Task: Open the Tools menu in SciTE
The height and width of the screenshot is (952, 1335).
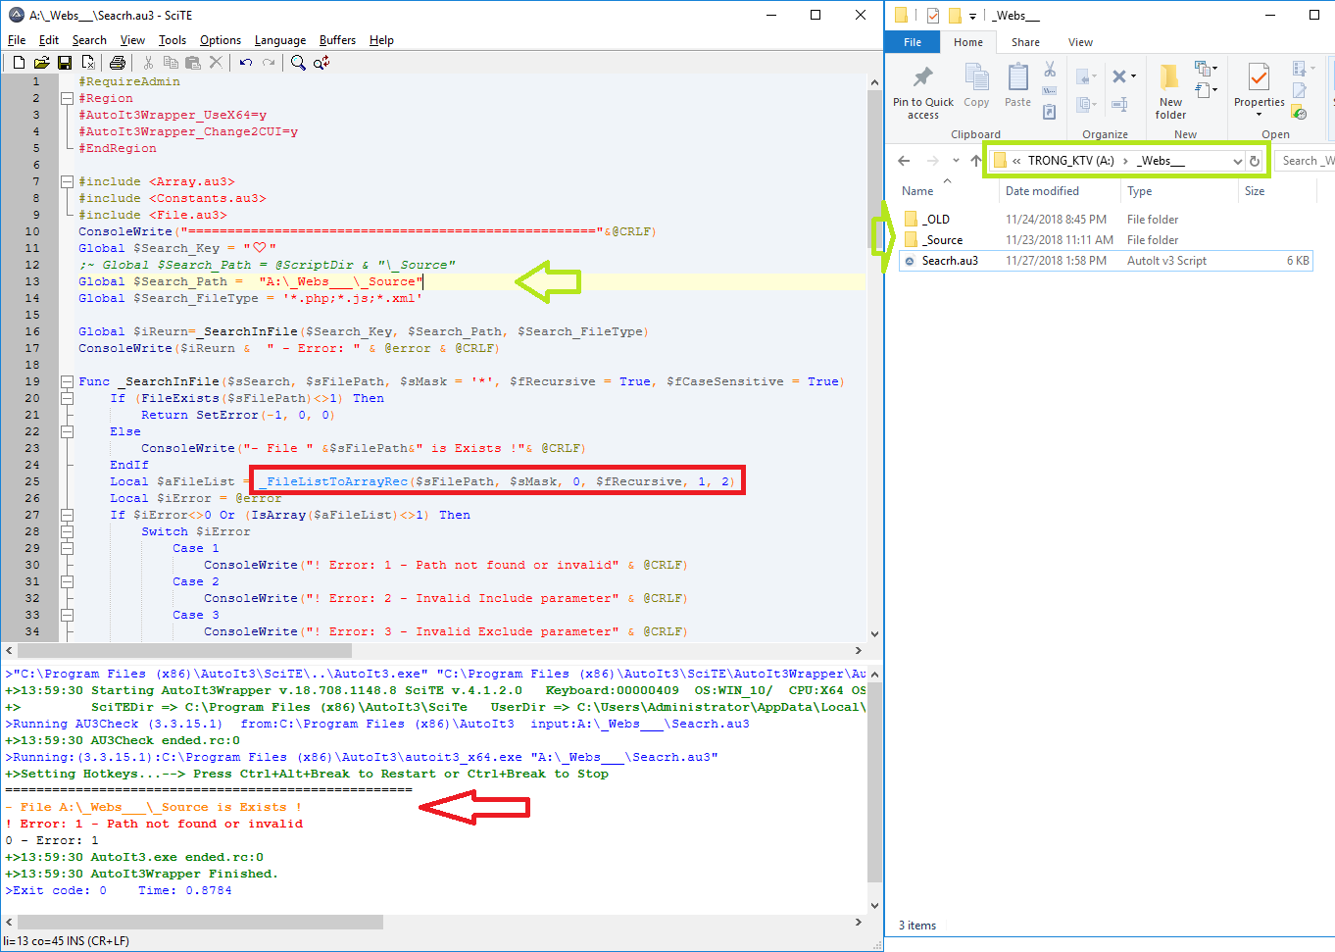Action: [173, 40]
